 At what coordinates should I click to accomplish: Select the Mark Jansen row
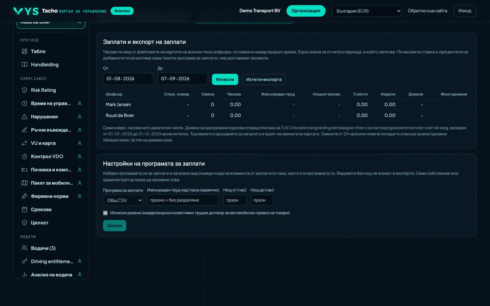click(x=286, y=105)
